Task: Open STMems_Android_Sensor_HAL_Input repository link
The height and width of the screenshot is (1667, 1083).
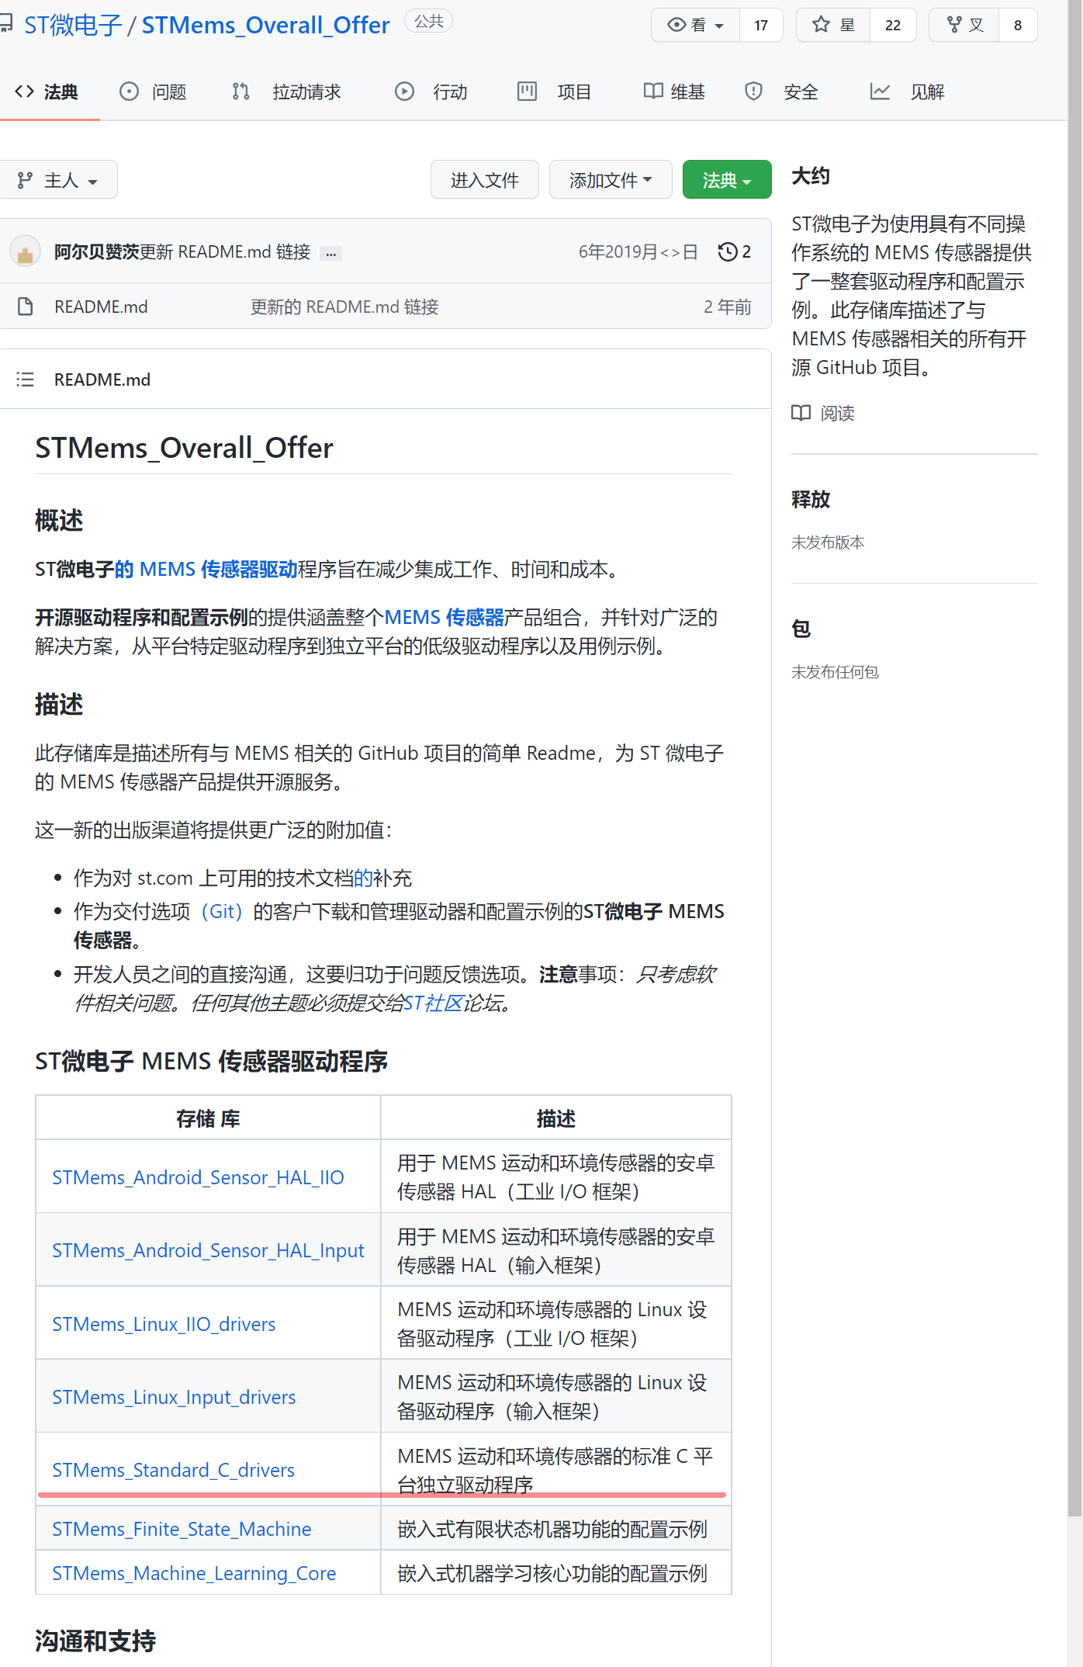Action: coord(208,1251)
